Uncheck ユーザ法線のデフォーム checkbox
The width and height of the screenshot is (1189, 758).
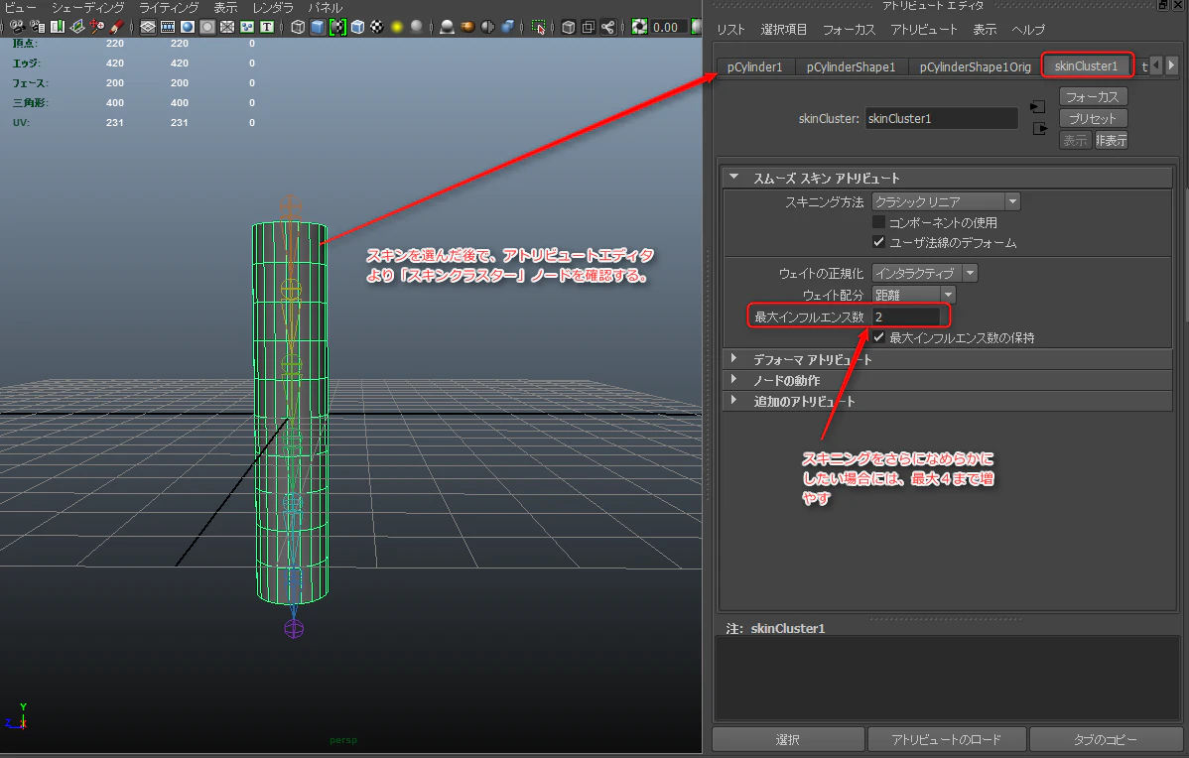879,242
